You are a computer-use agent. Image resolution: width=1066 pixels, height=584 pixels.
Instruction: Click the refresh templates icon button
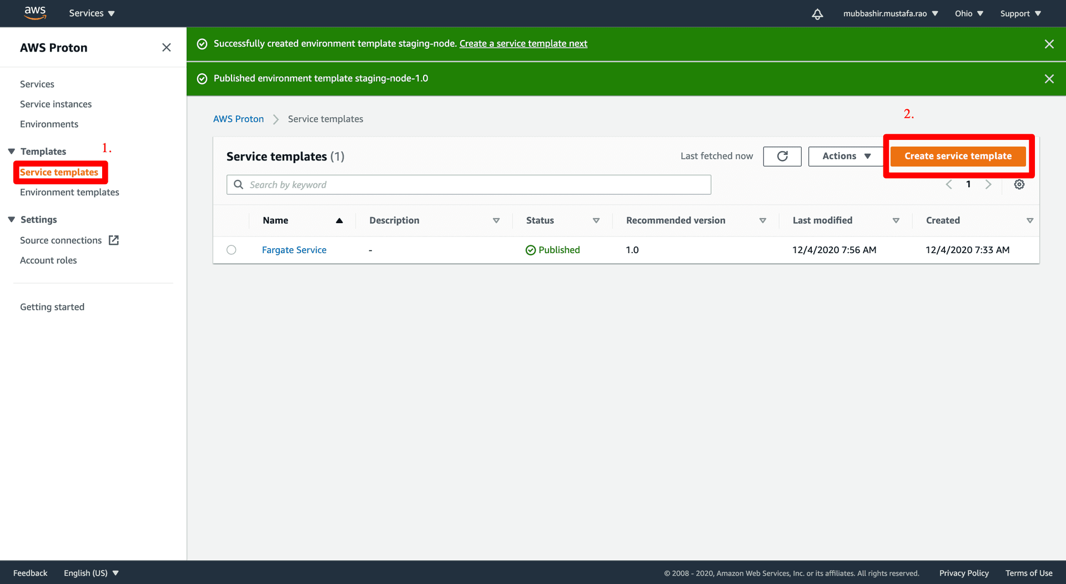click(782, 157)
